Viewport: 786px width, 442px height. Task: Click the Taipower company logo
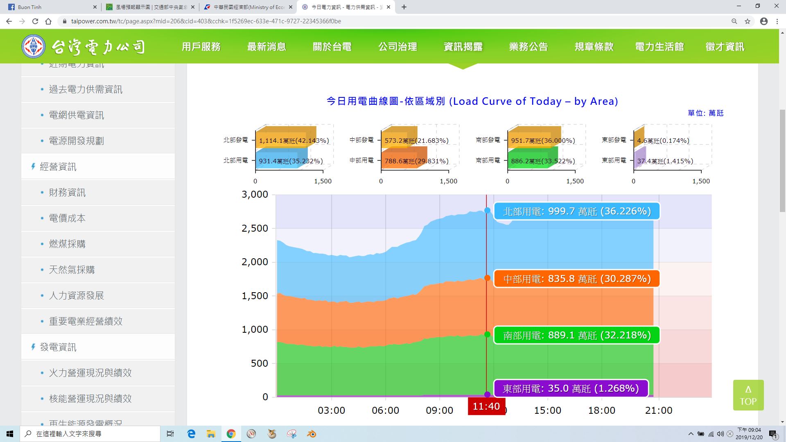click(x=84, y=47)
